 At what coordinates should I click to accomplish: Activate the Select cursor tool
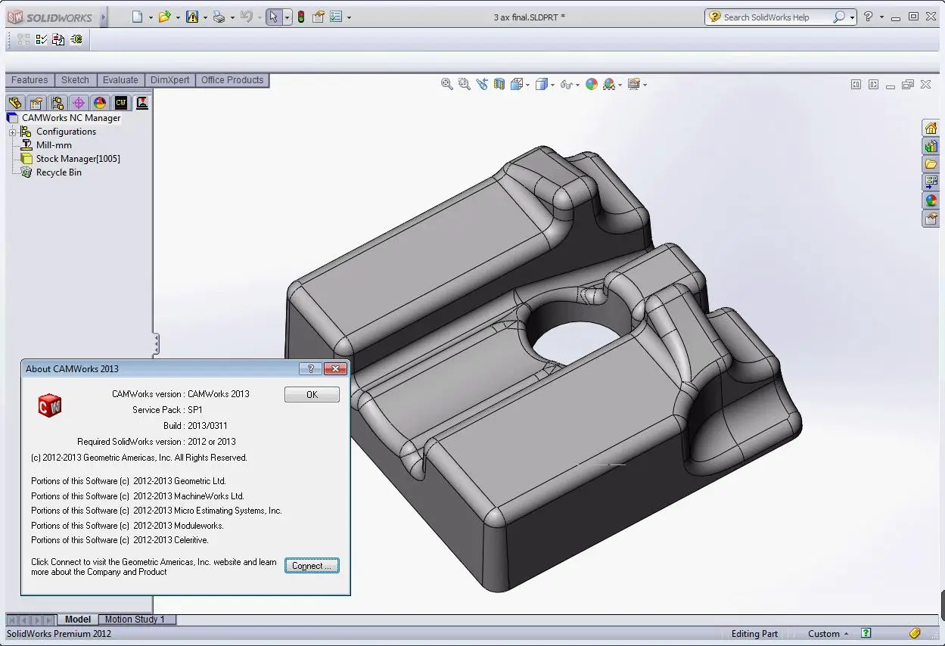coord(274,17)
